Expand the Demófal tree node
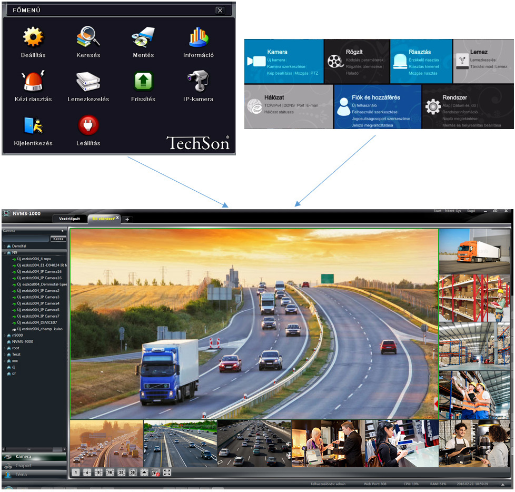This screenshot has width=515, height=492. pyautogui.click(x=4, y=246)
